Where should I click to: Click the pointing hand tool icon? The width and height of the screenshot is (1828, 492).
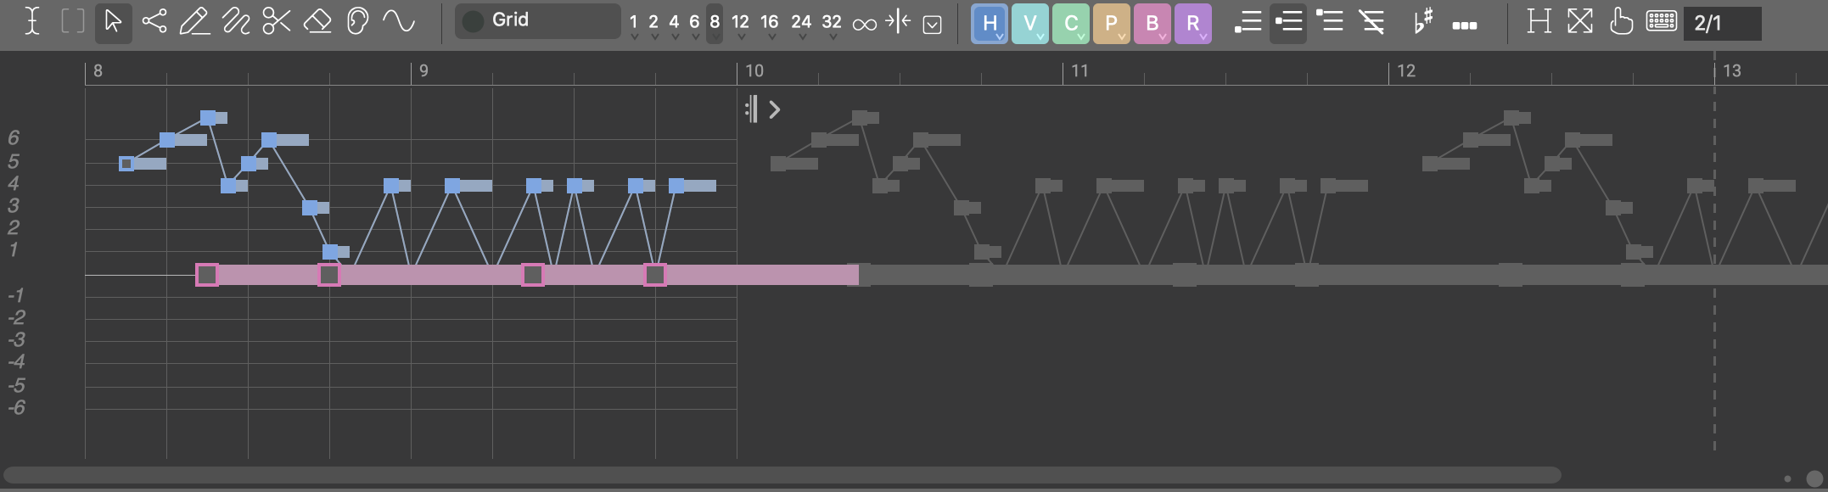[1620, 22]
